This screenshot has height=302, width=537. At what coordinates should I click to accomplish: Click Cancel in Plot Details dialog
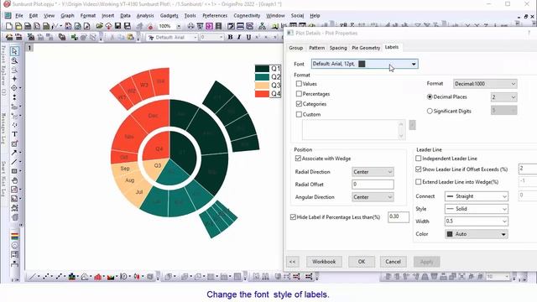(393, 262)
